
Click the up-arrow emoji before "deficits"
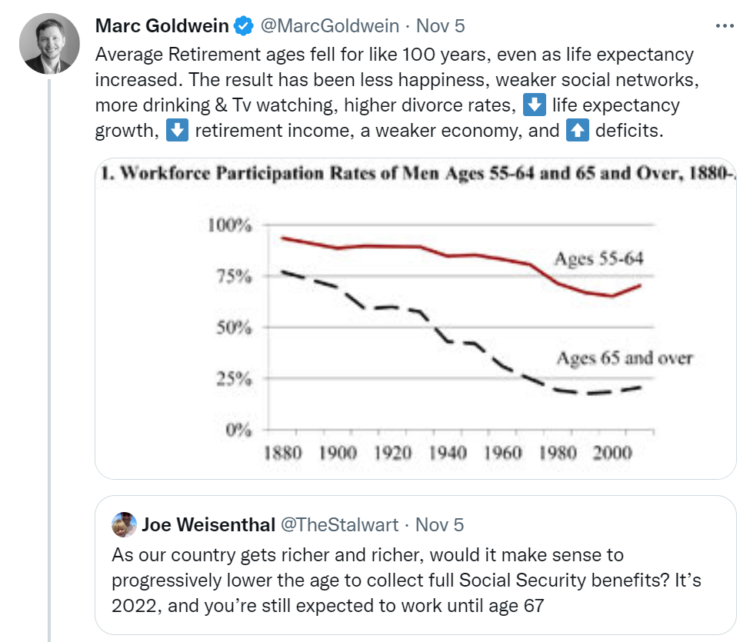[577, 130]
